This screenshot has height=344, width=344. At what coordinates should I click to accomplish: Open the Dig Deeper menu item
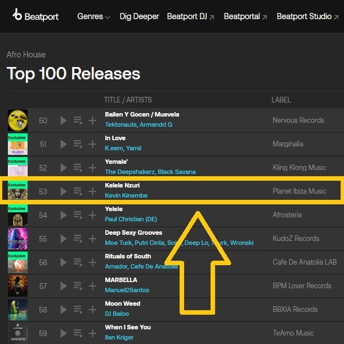coord(139,16)
